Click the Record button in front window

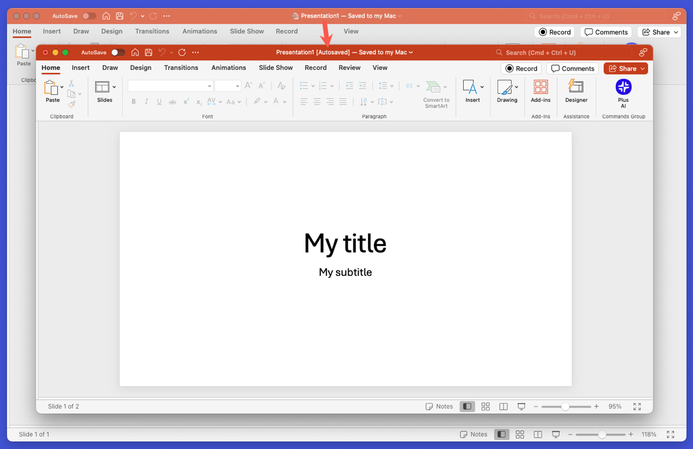coord(521,68)
